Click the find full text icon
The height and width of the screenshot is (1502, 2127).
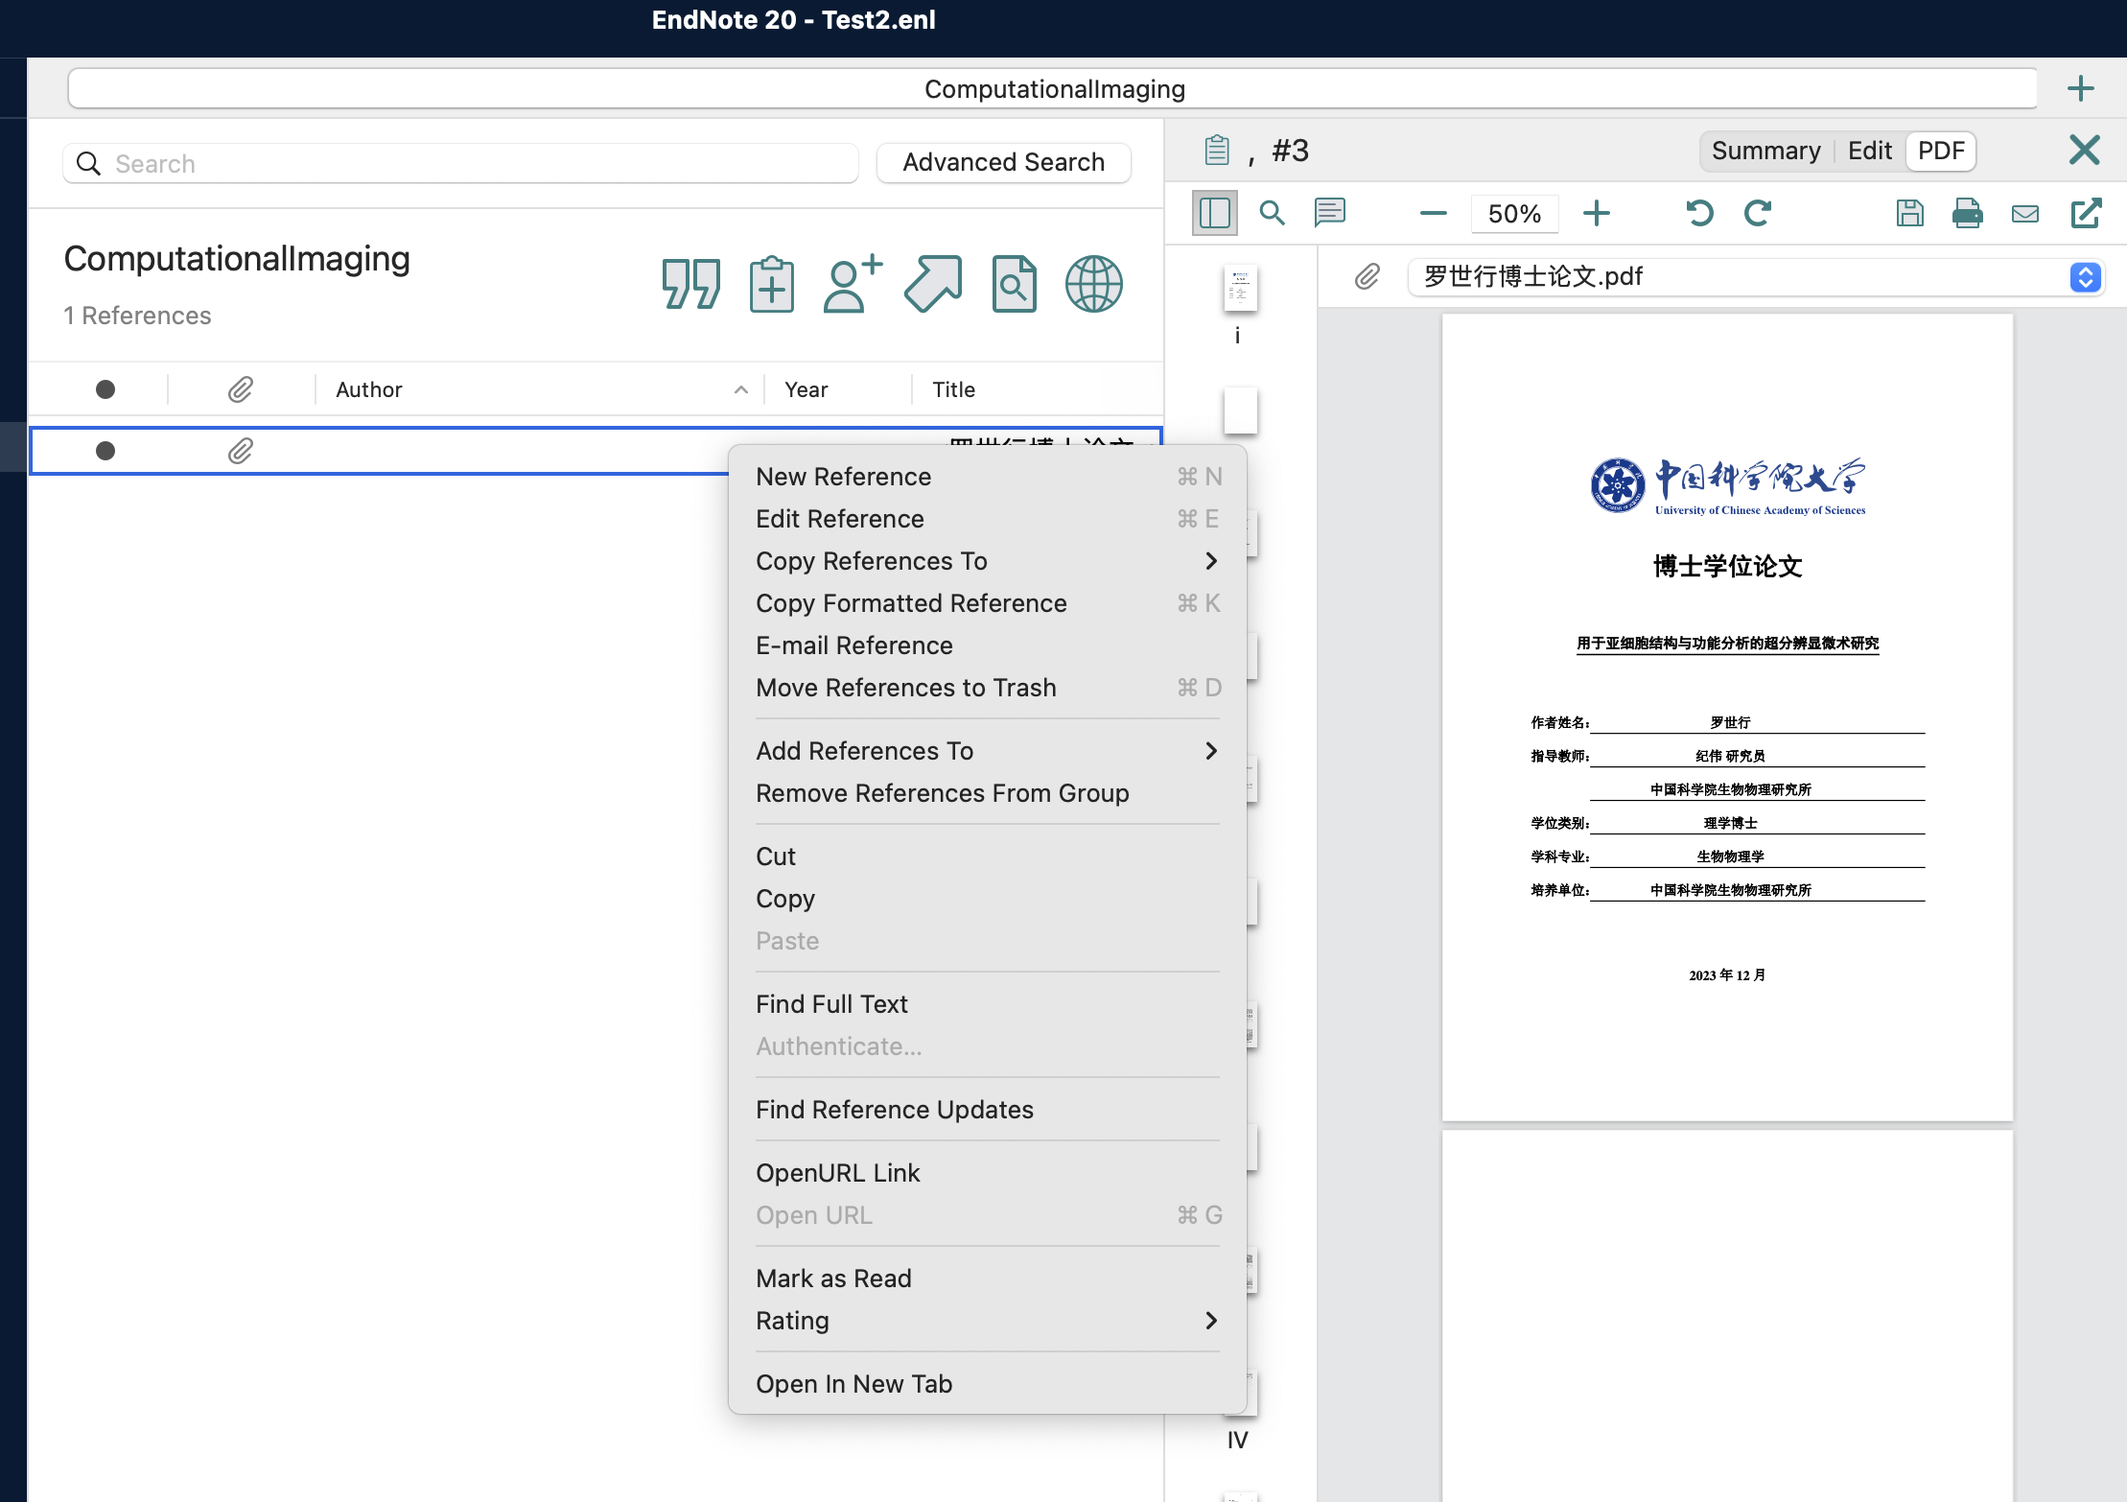pyautogui.click(x=1014, y=284)
